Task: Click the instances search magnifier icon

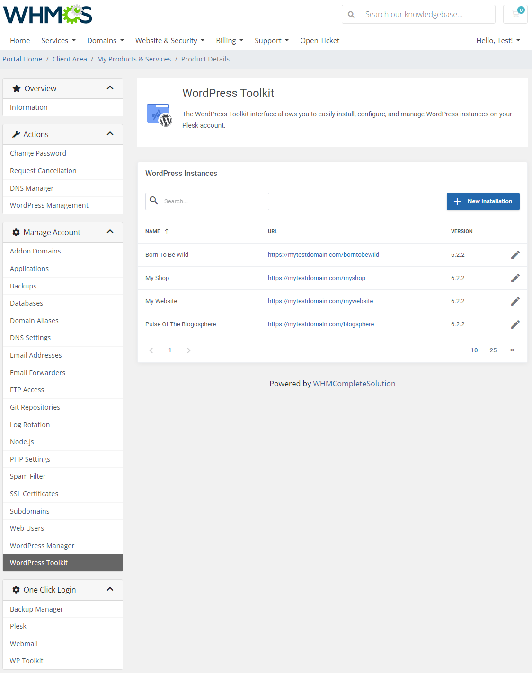Action: coord(154,201)
